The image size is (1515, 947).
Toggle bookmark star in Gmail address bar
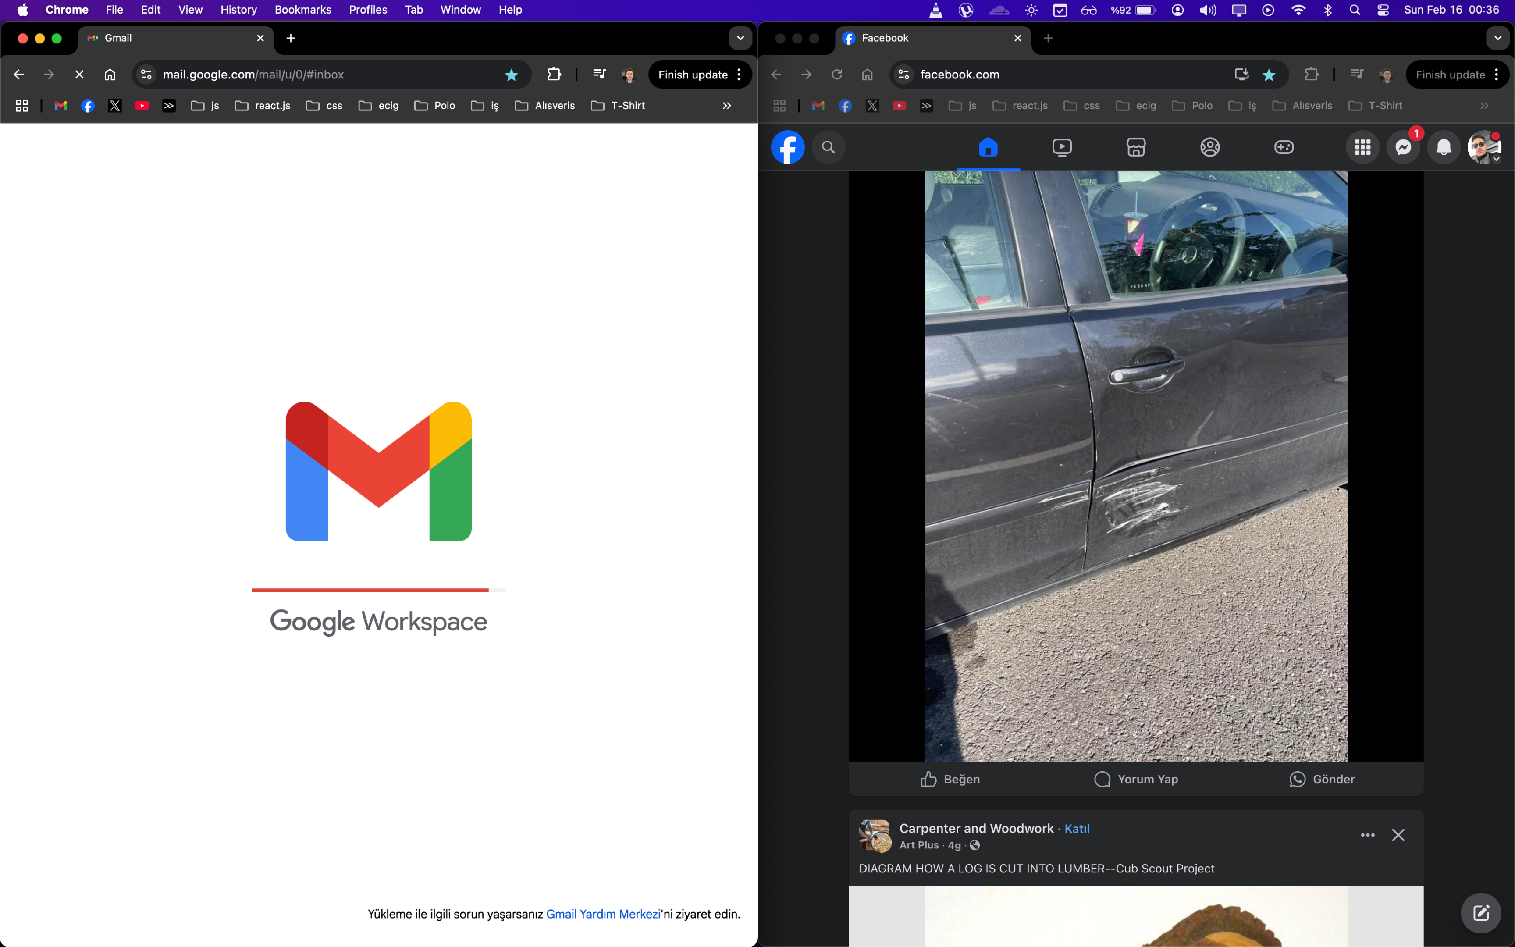512,75
